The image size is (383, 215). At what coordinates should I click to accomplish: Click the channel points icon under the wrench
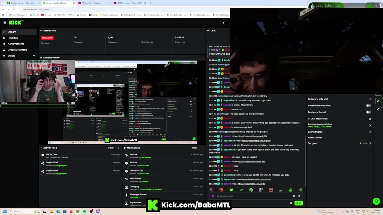pyautogui.click(x=378, y=109)
